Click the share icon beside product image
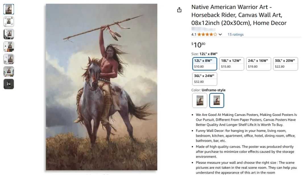The image size is (307, 175). [179, 10]
